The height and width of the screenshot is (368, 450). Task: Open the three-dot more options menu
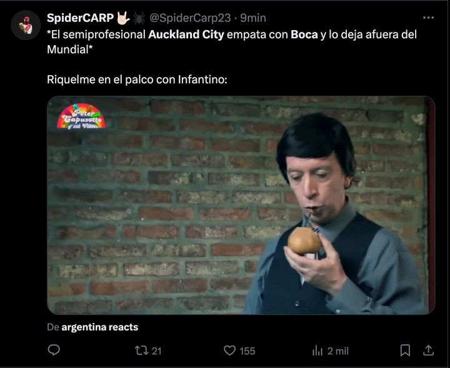[x=428, y=18]
